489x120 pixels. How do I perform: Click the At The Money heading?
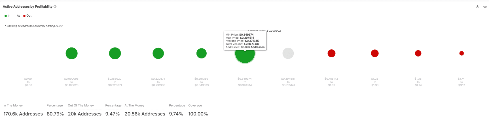(x=134, y=106)
